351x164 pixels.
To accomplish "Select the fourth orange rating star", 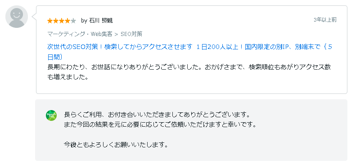I will pos(67,21).
